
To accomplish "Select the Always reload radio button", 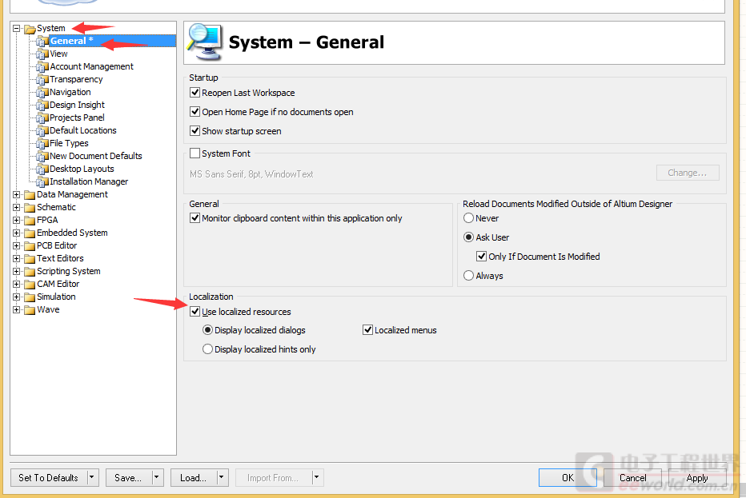I will coord(468,276).
